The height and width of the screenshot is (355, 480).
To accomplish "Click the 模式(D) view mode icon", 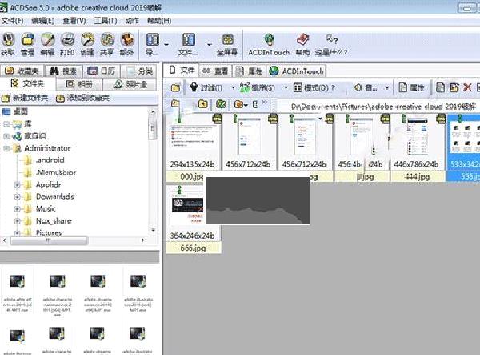I will 298,87.
